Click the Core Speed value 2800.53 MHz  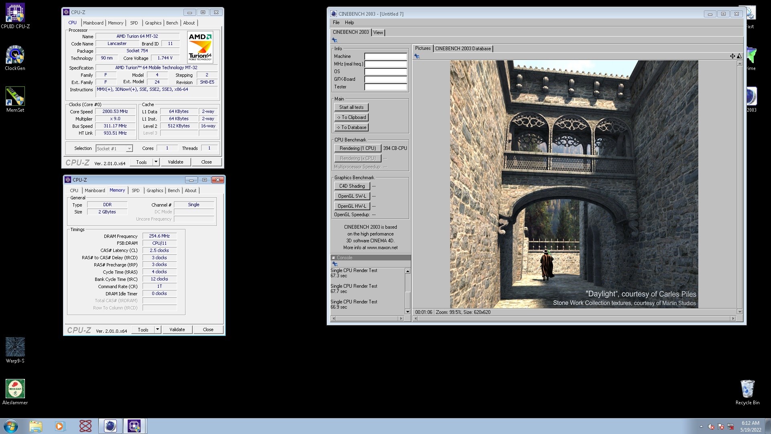tap(115, 112)
